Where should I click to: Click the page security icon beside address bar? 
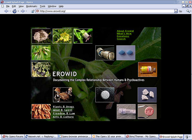tap(33, 11)
